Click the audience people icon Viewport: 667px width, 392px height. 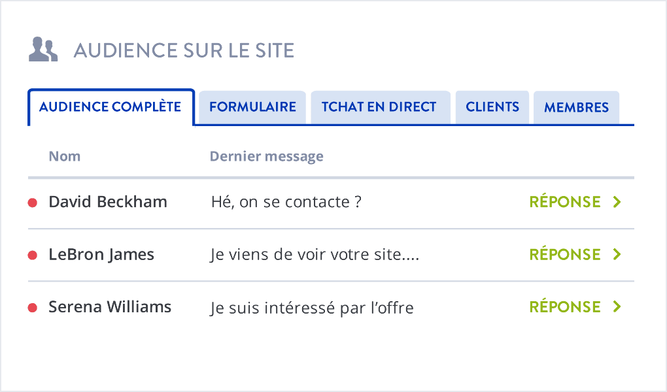(x=43, y=50)
